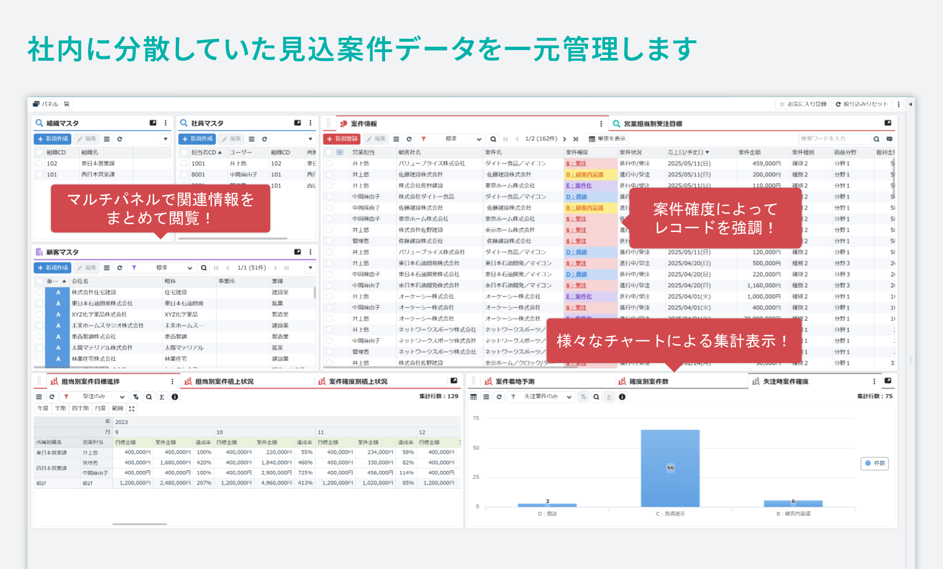Check the select-all checkbox in 案件情報 table

(x=329, y=152)
